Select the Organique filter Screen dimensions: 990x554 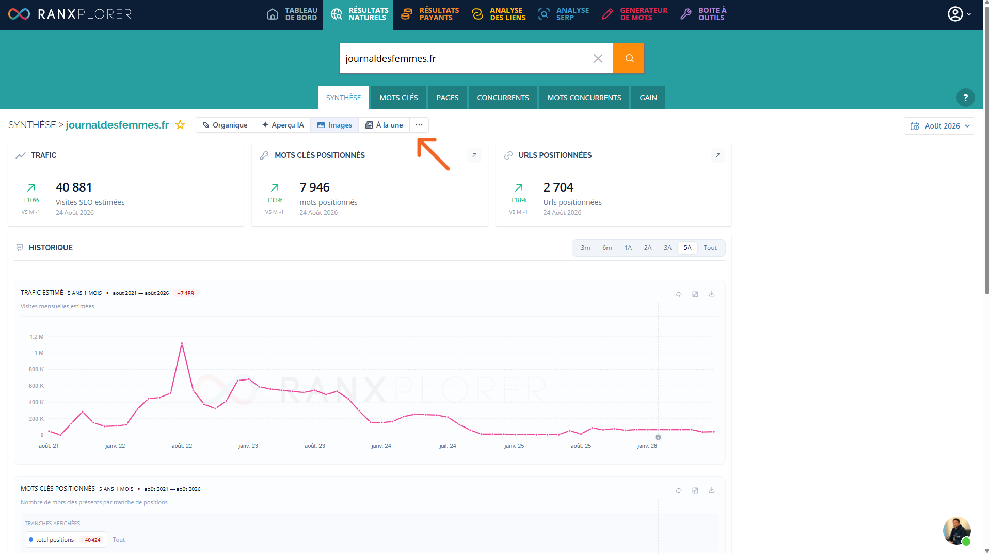[225, 125]
